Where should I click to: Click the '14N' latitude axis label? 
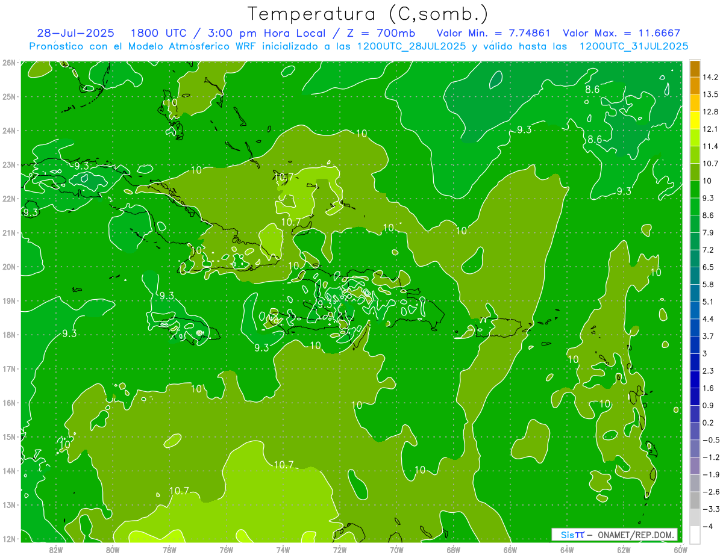click(9, 471)
